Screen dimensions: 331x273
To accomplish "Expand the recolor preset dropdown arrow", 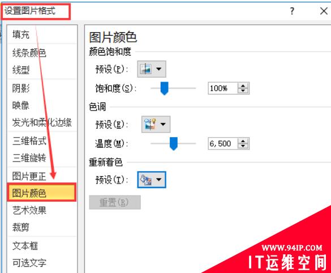I will (159, 180).
